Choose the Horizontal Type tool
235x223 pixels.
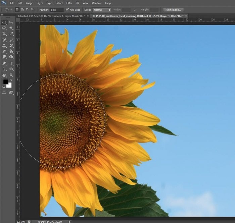[11, 63]
